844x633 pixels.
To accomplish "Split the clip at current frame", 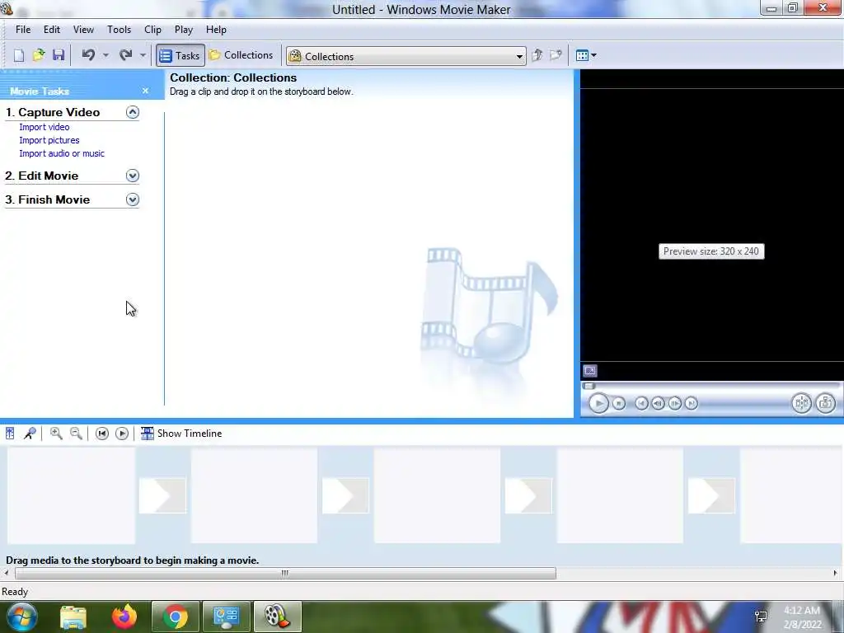I will click(801, 403).
